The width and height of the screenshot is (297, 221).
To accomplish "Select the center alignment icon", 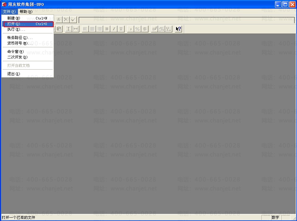I will (92, 29).
